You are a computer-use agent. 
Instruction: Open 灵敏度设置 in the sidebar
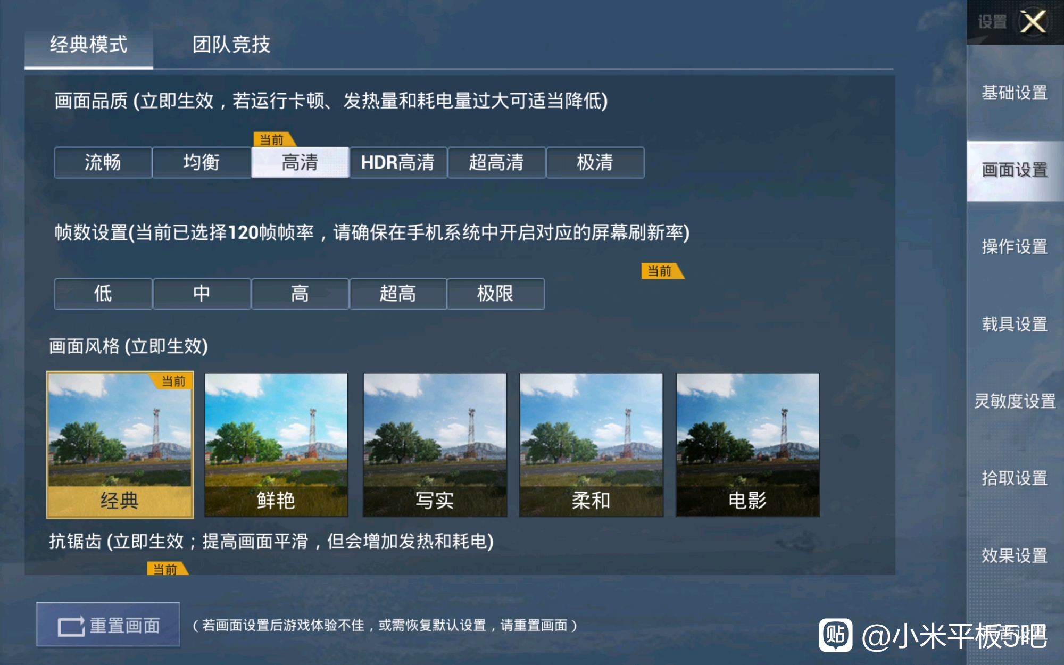pyautogui.click(x=1015, y=401)
